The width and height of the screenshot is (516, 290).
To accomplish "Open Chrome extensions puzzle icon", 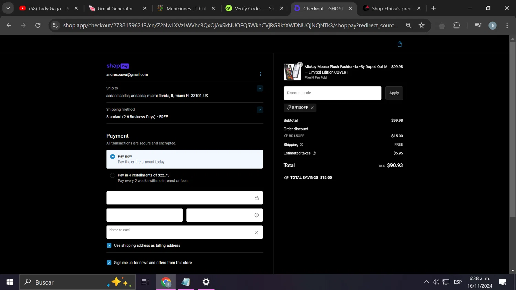I will [456, 25].
